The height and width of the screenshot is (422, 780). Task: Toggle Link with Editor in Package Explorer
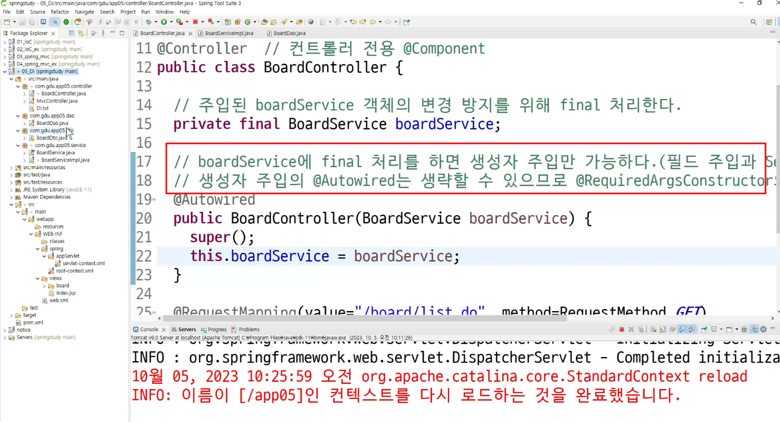click(x=81, y=33)
